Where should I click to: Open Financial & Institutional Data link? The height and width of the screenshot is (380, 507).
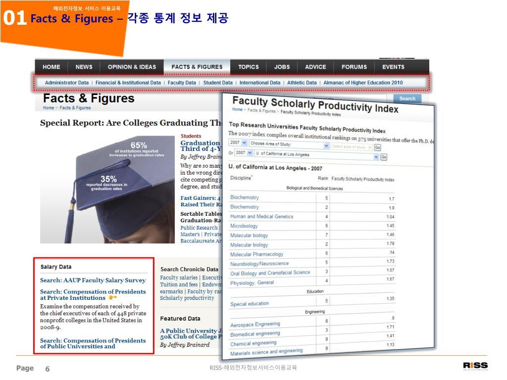pos(128,83)
